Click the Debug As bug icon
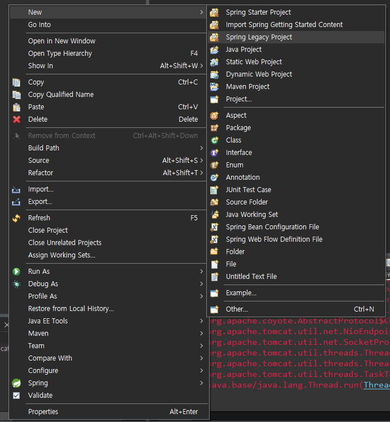 pyautogui.click(x=16, y=284)
